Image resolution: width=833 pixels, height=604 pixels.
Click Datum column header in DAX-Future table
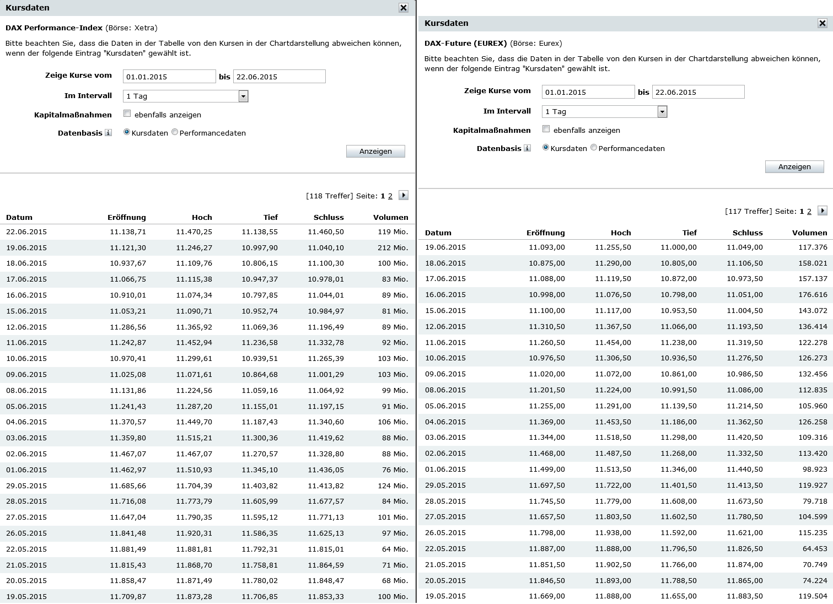coord(438,233)
